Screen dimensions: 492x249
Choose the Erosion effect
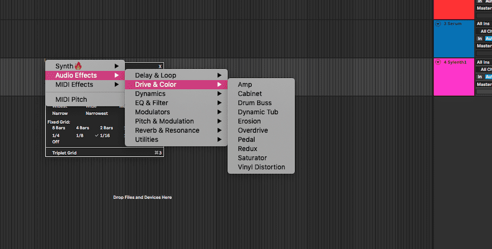(x=261, y=121)
